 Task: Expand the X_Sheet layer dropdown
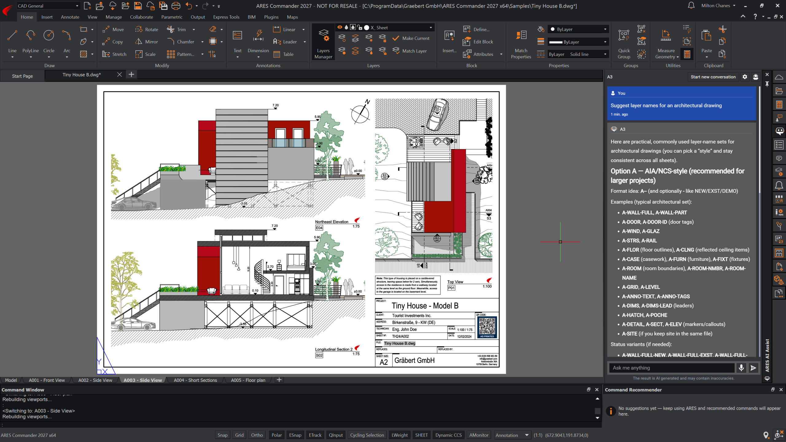[x=430, y=27]
